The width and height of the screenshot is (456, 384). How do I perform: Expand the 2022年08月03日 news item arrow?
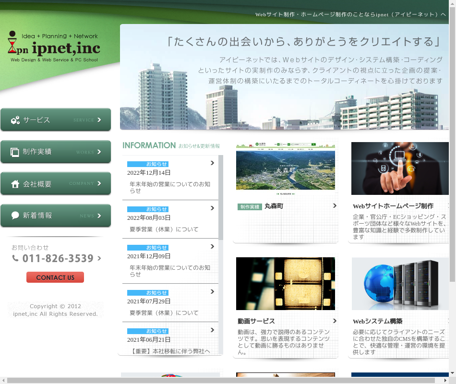tap(212, 208)
